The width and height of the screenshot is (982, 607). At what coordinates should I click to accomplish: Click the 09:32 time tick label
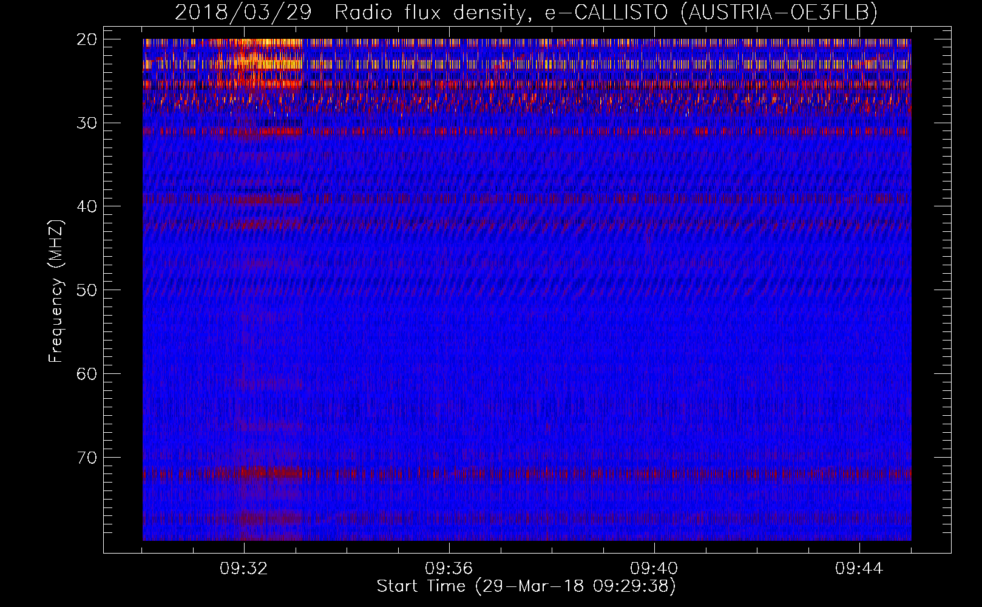244,569
